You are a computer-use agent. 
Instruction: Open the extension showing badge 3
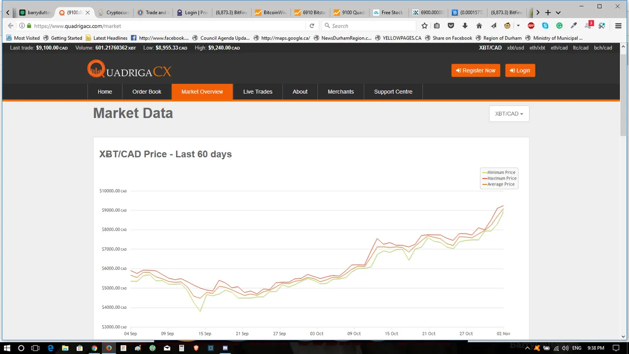588,26
